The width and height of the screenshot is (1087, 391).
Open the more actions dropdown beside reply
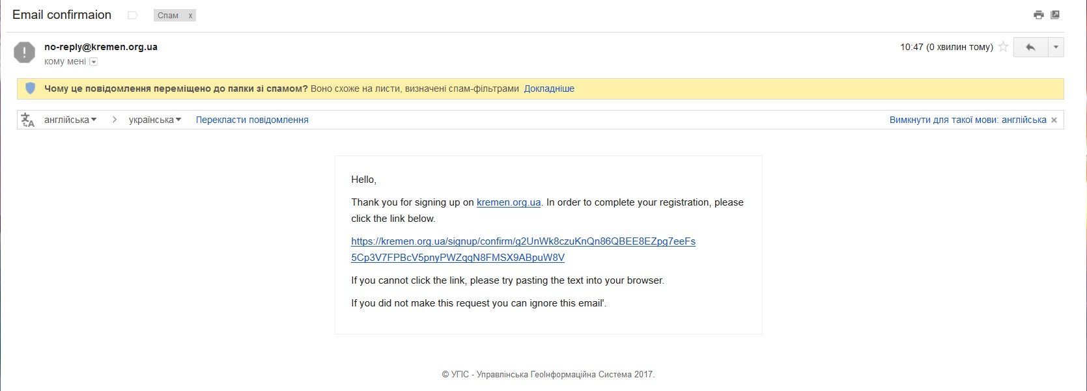[1056, 47]
